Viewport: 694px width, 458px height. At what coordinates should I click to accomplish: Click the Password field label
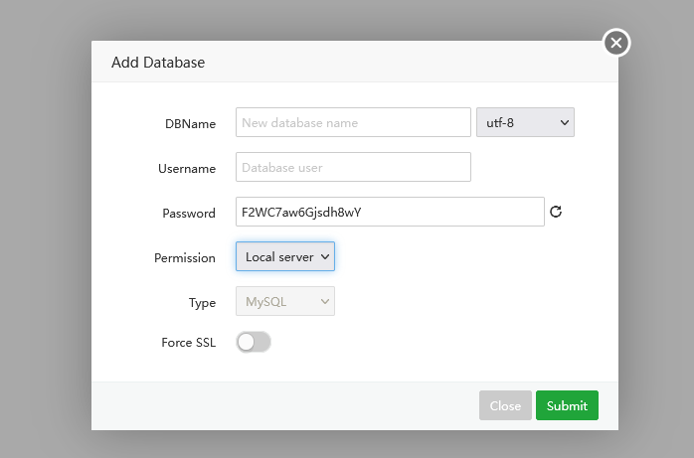189,214
